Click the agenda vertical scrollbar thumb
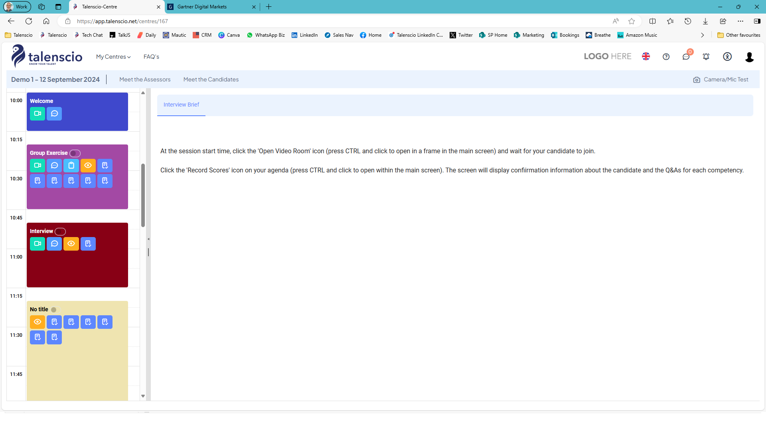 143,196
